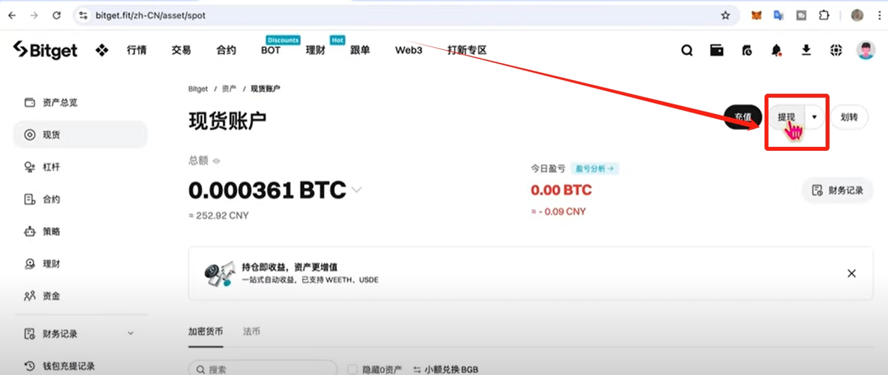Click the user profile avatar
The height and width of the screenshot is (375, 888).
tap(866, 50)
